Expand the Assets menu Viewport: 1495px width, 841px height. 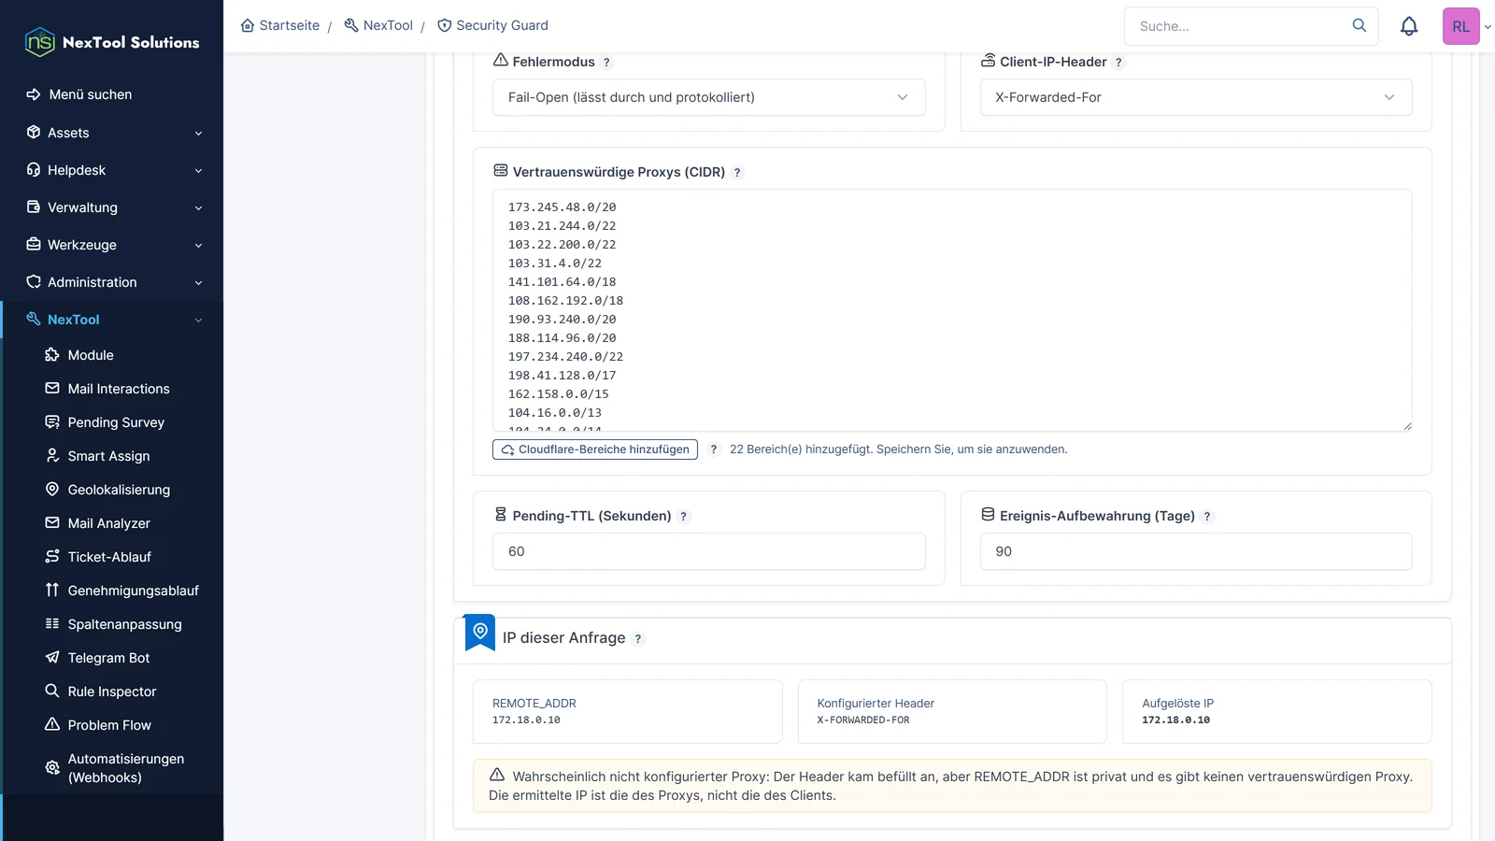pos(112,133)
